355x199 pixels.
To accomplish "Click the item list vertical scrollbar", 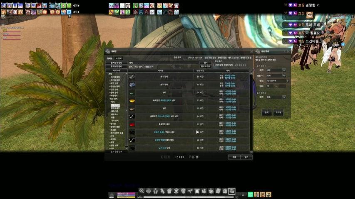I will pyautogui.click(x=251, y=113).
